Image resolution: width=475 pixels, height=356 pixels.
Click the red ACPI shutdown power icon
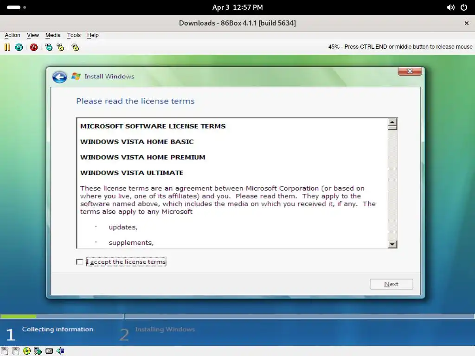pos(33,47)
